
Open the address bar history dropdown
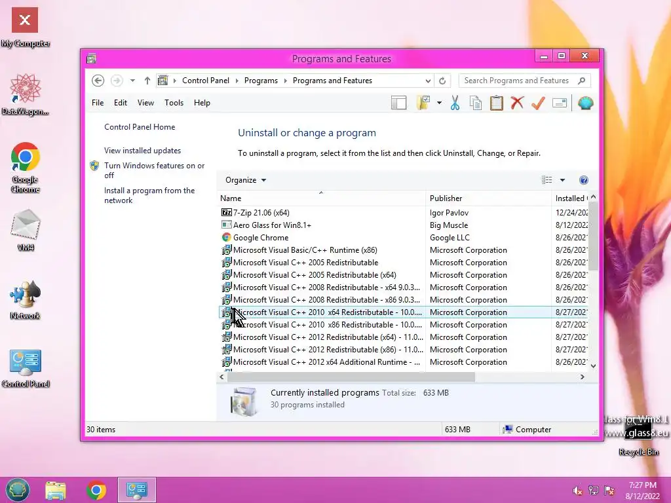click(427, 81)
